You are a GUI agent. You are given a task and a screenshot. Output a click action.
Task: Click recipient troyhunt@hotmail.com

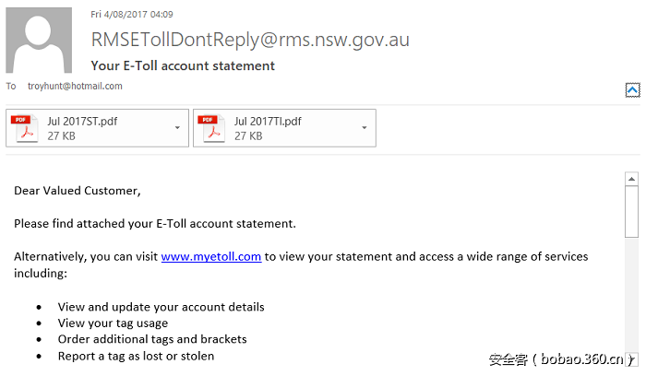(75, 86)
